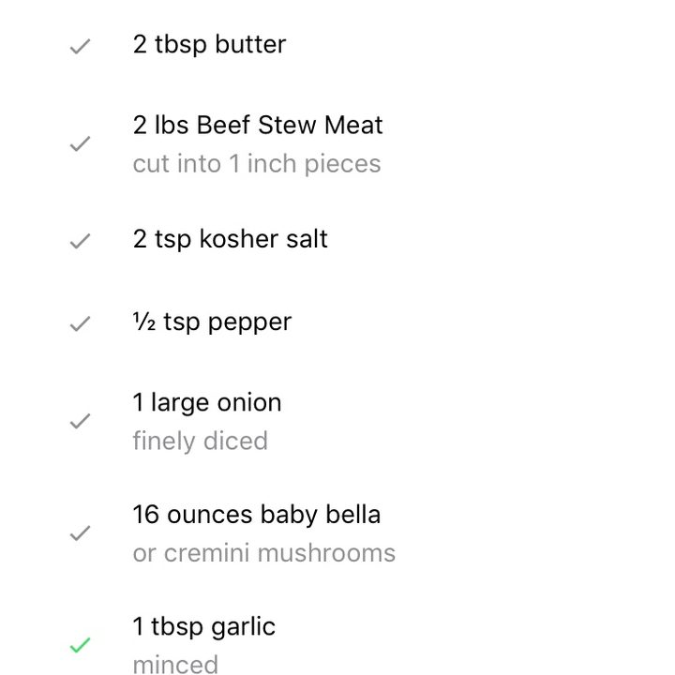Select the '2 tsp kosher salt' line
Image resolution: width=675 pixels, height=675 pixels.
pyautogui.click(x=231, y=239)
